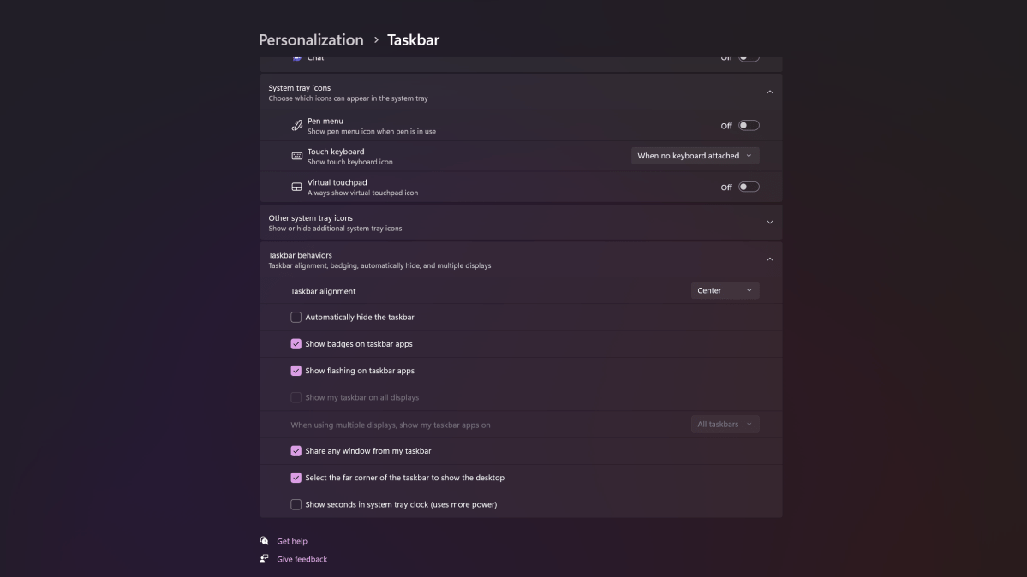Viewport: 1027px width, 577px height.
Task: Open the Get help link
Action: tap(292, 541)
